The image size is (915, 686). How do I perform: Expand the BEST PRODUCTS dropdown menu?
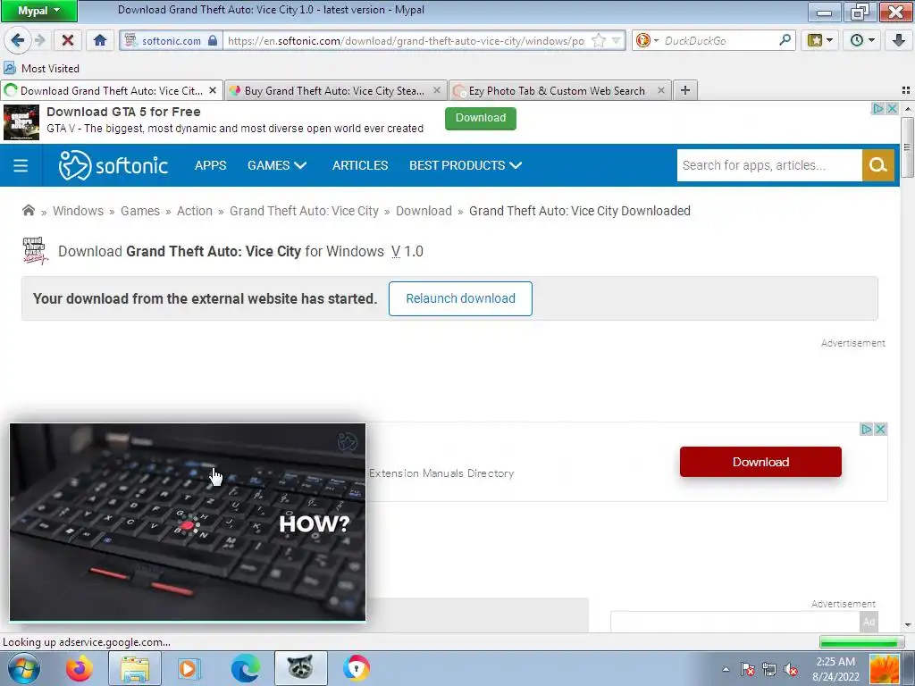[466, 165]
